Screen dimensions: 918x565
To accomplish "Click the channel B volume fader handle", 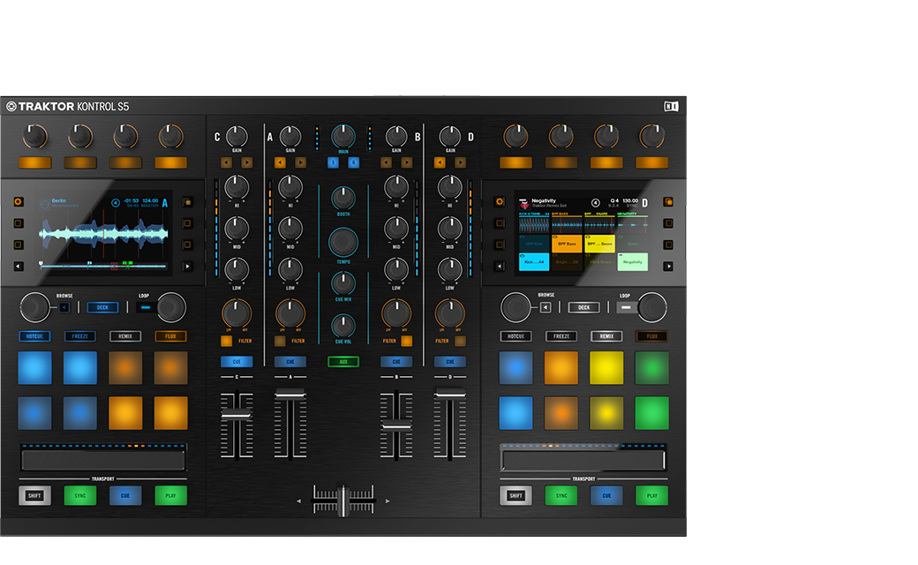I will pos(396,426).
